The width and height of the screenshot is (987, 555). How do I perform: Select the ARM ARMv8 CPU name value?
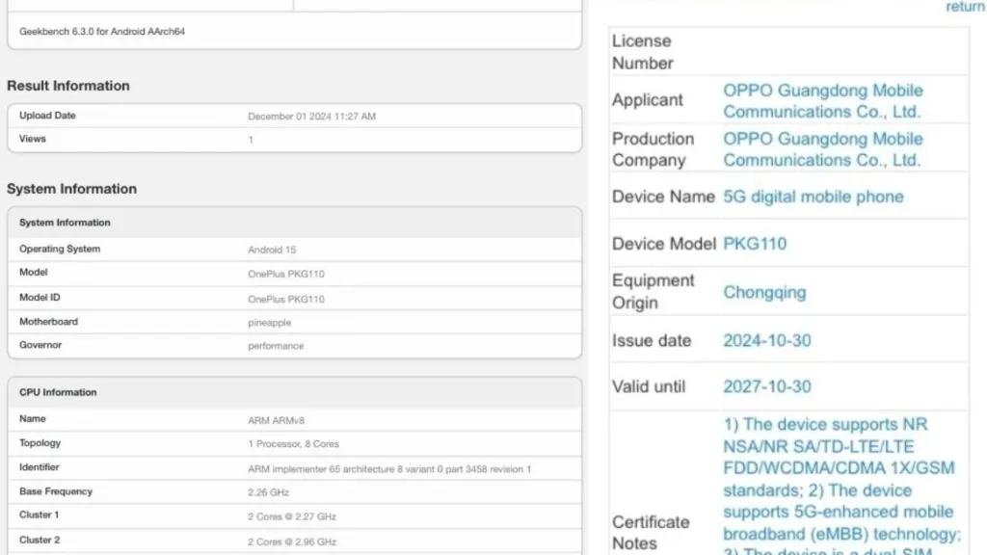point(277,420)
